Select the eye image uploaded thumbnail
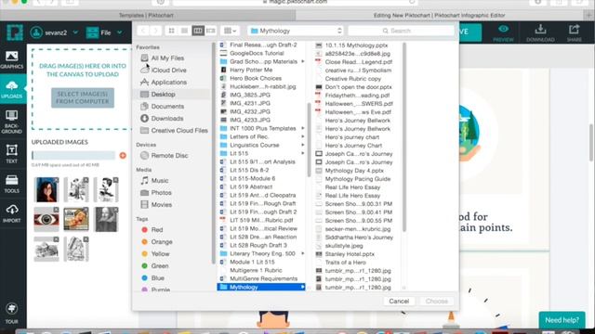The image size is (595, 334). pyautogui.click(x=46, y=219)
